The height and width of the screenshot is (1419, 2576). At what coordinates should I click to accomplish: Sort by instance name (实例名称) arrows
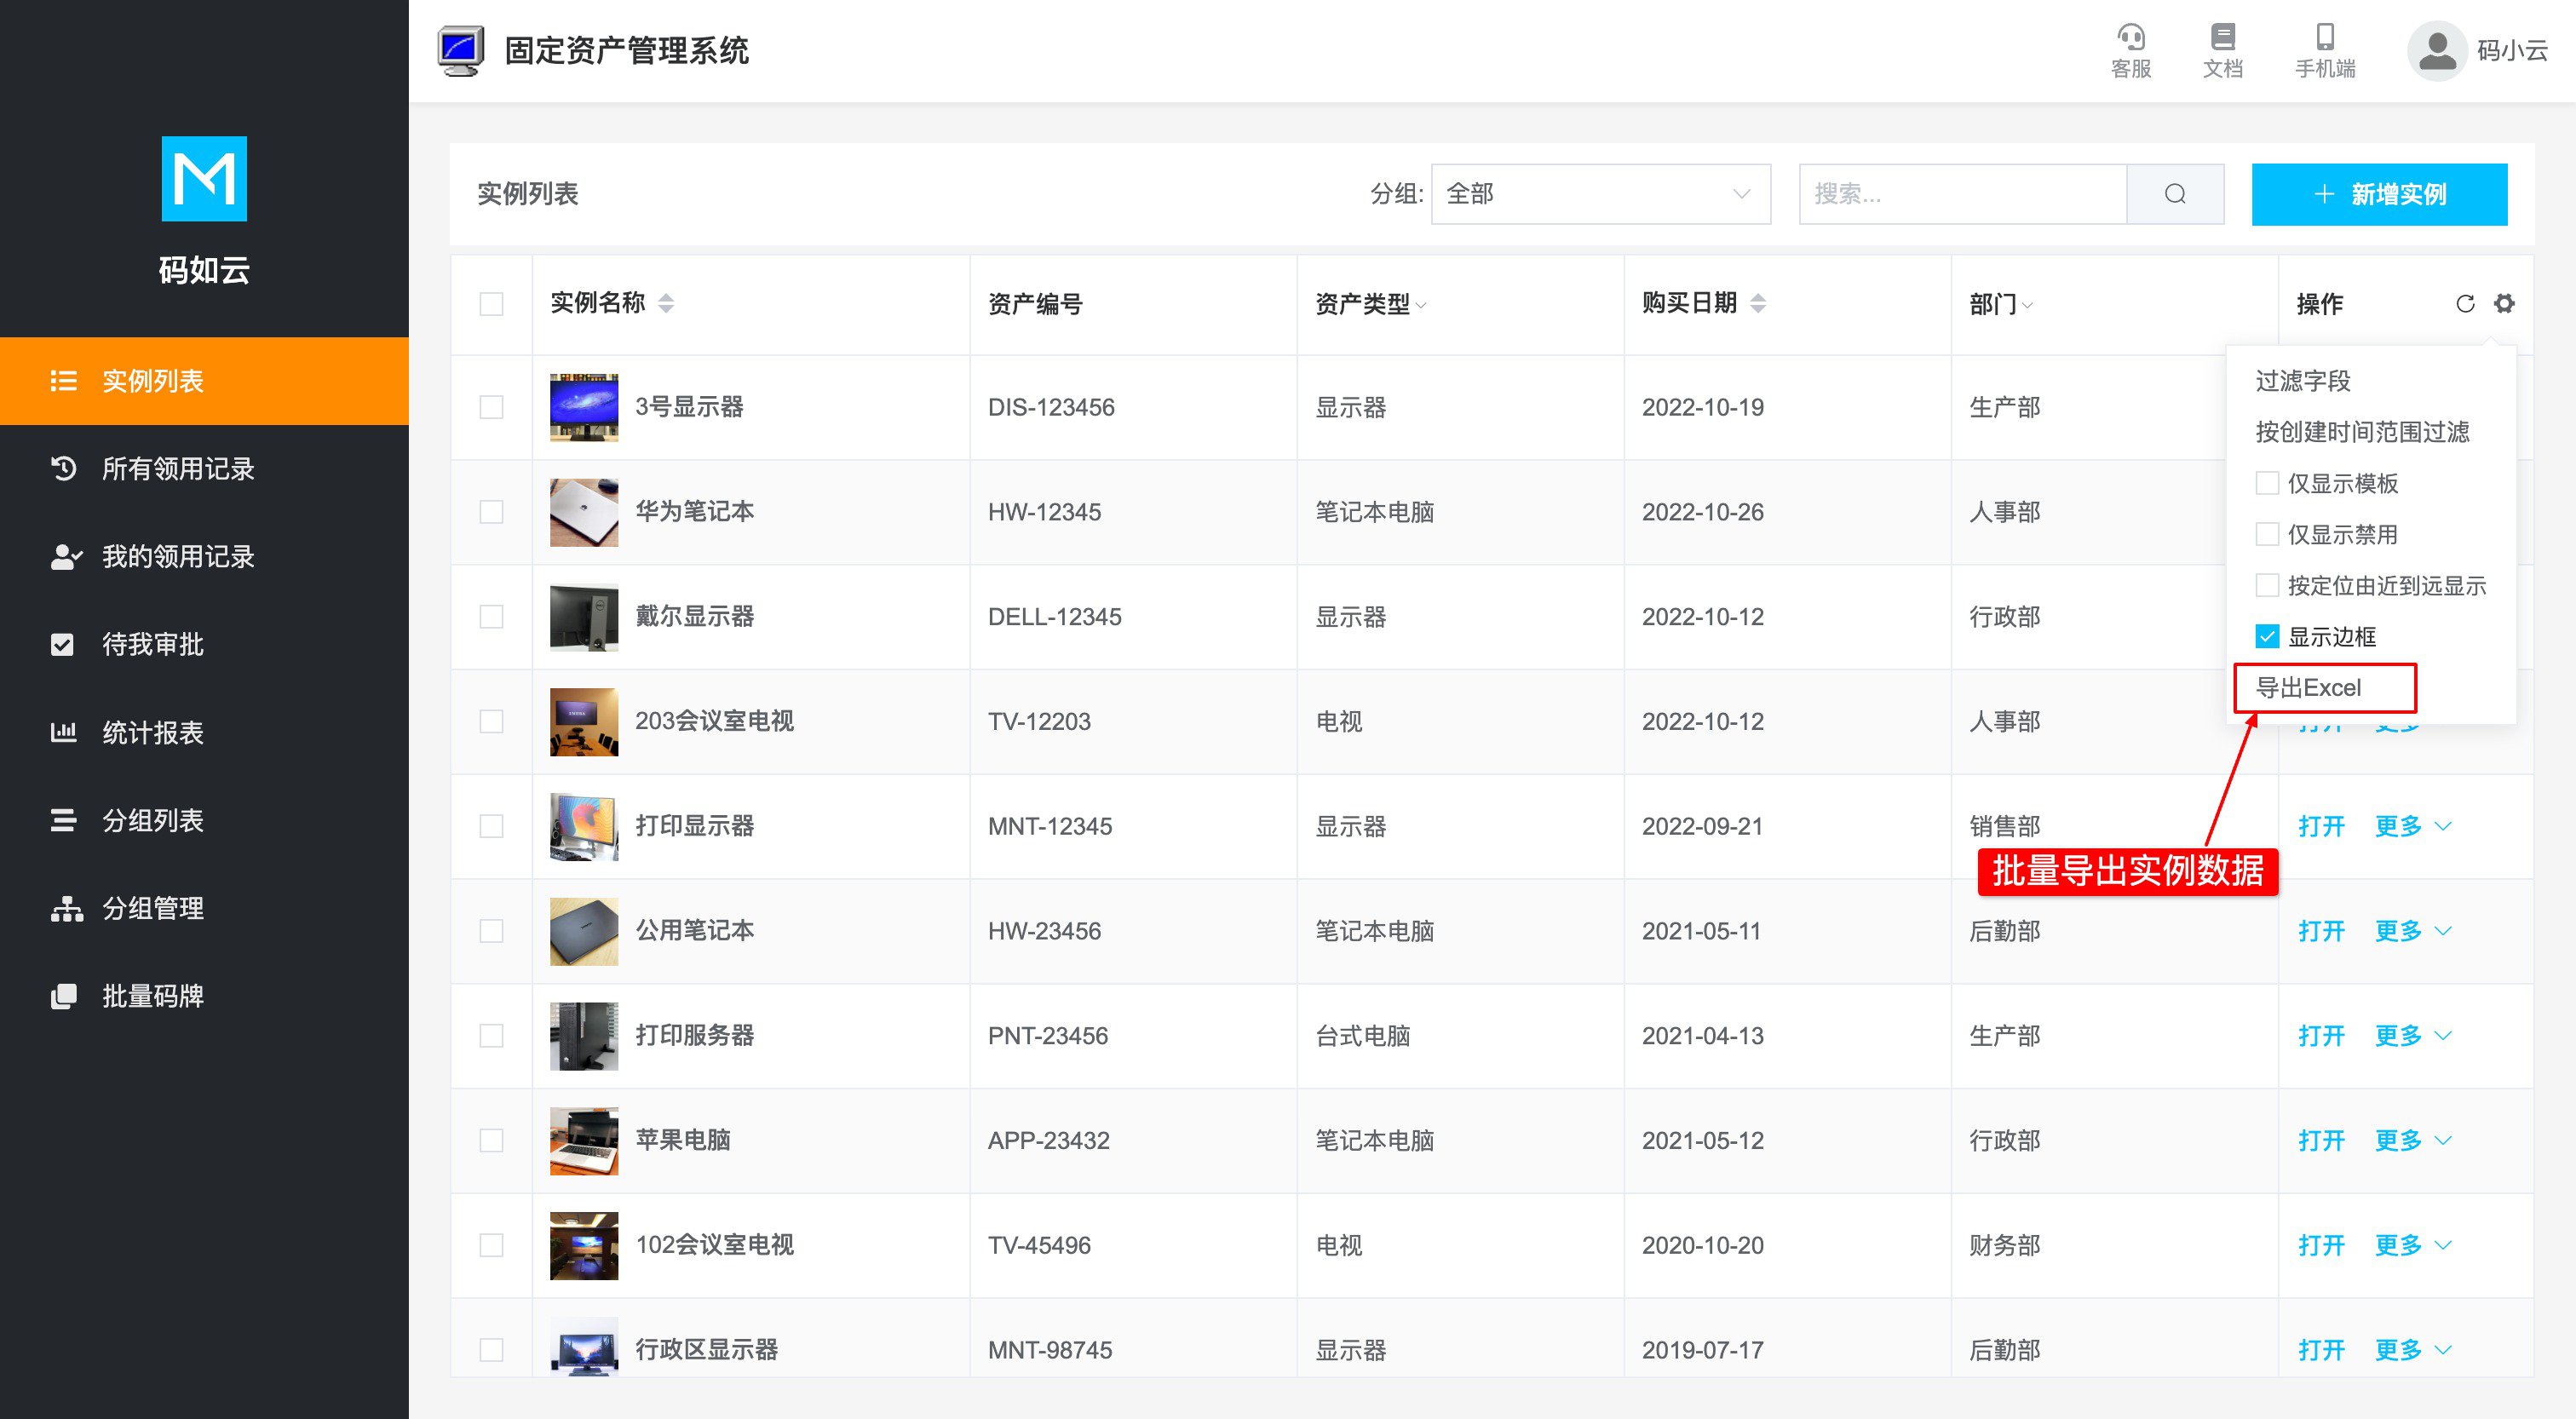coord(666,303)
